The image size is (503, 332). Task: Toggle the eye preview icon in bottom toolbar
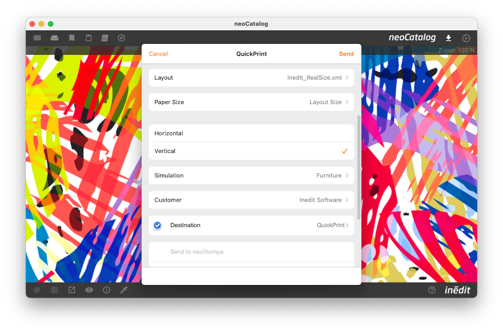(89, 290)
